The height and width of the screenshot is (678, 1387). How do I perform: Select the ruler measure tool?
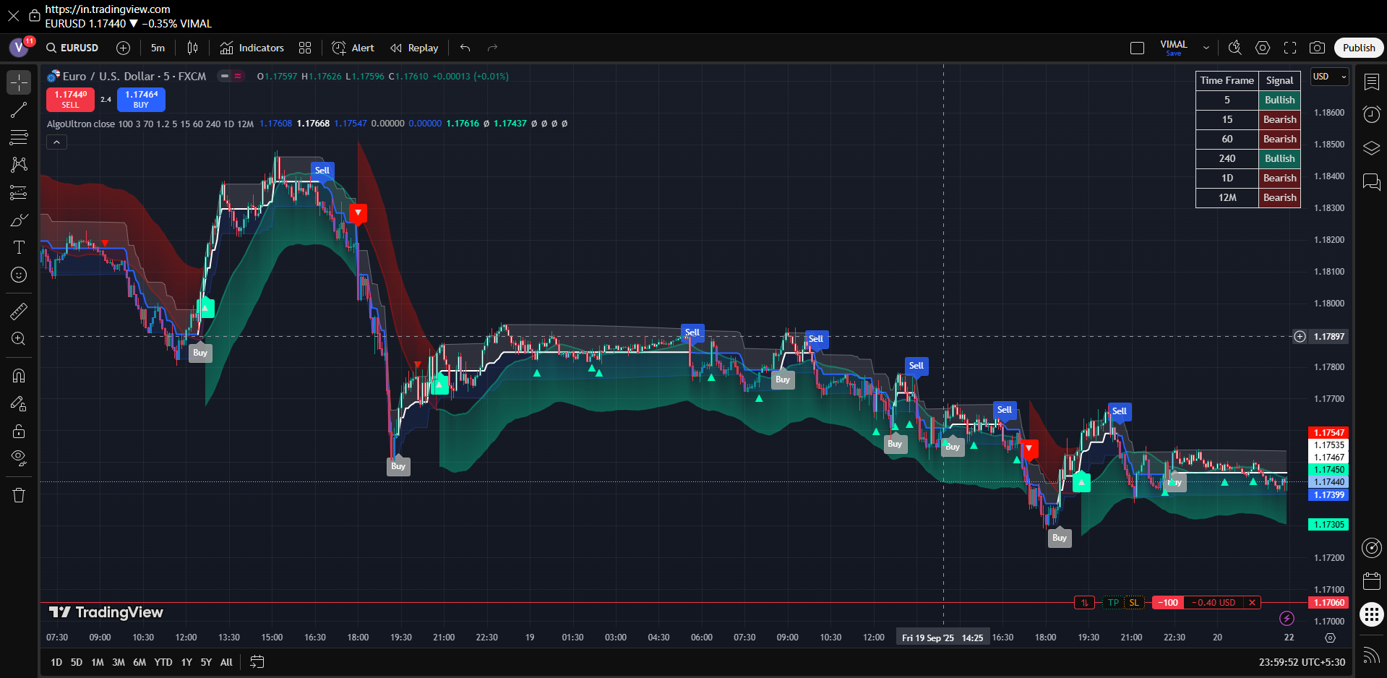point(19,312)
